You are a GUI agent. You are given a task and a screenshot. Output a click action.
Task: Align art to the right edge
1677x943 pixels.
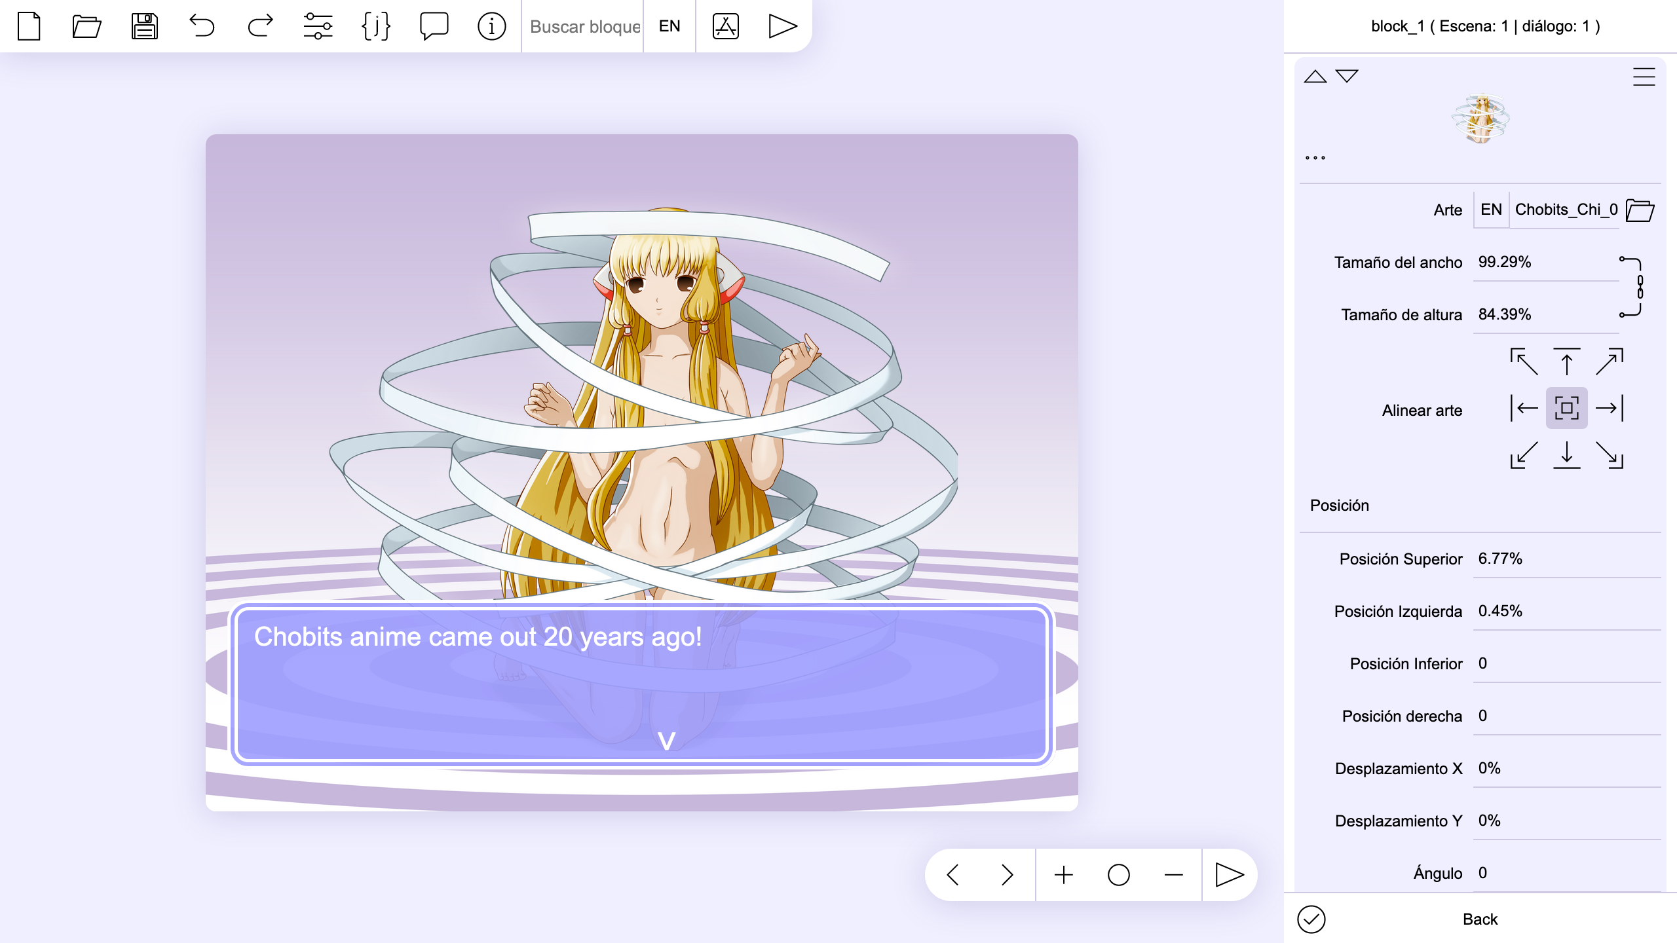[1610, 408]
